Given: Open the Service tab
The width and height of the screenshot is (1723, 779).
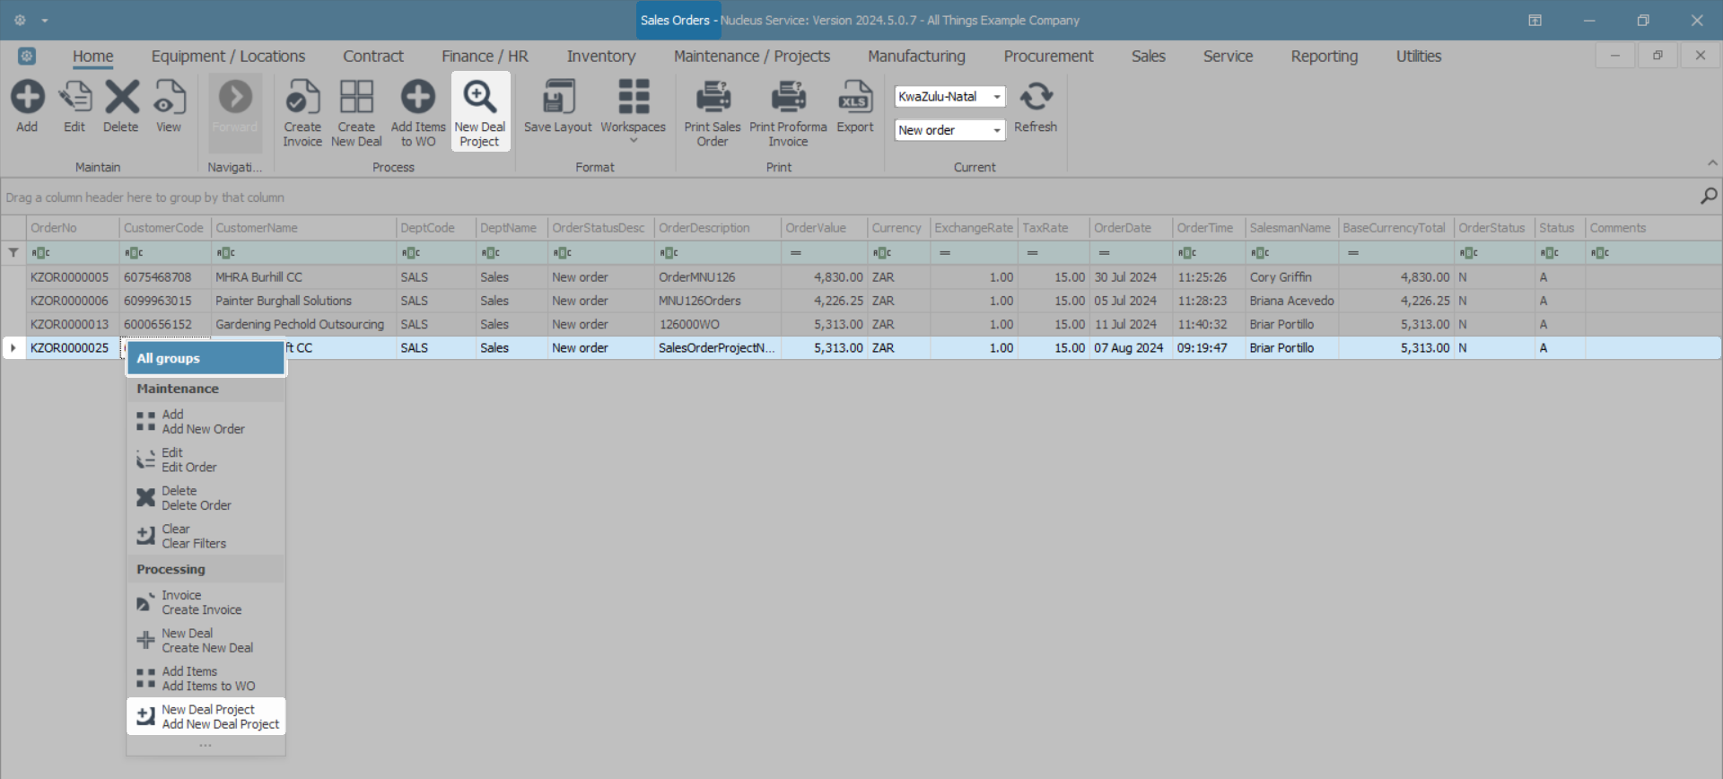Looking at the screenshot, I should (1228, 56).
